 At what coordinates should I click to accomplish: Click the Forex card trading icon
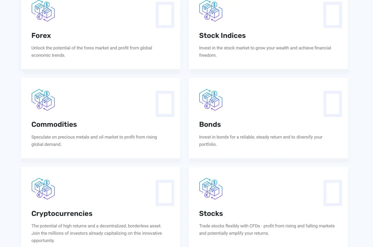click(x=43, y=11)
